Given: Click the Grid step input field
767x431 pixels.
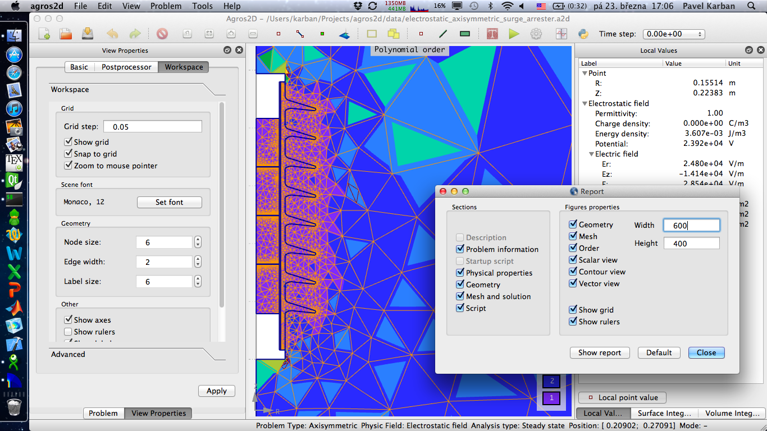Looking at the screenshot, I should coord(153,126).
